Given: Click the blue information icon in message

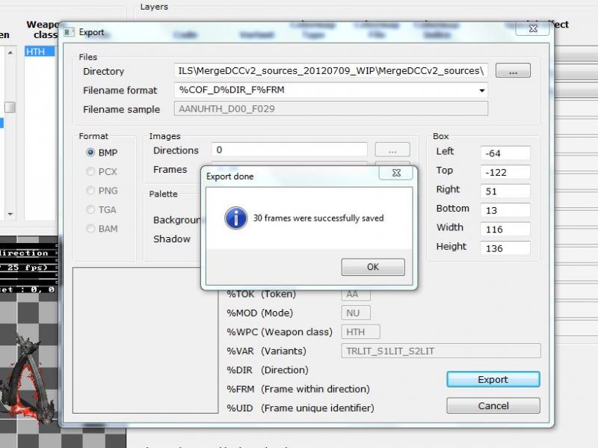Looking at the screenshot, I should [235, 218].
